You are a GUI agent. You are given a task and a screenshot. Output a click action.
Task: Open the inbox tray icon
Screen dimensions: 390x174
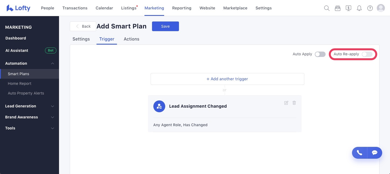coord(338,8)
